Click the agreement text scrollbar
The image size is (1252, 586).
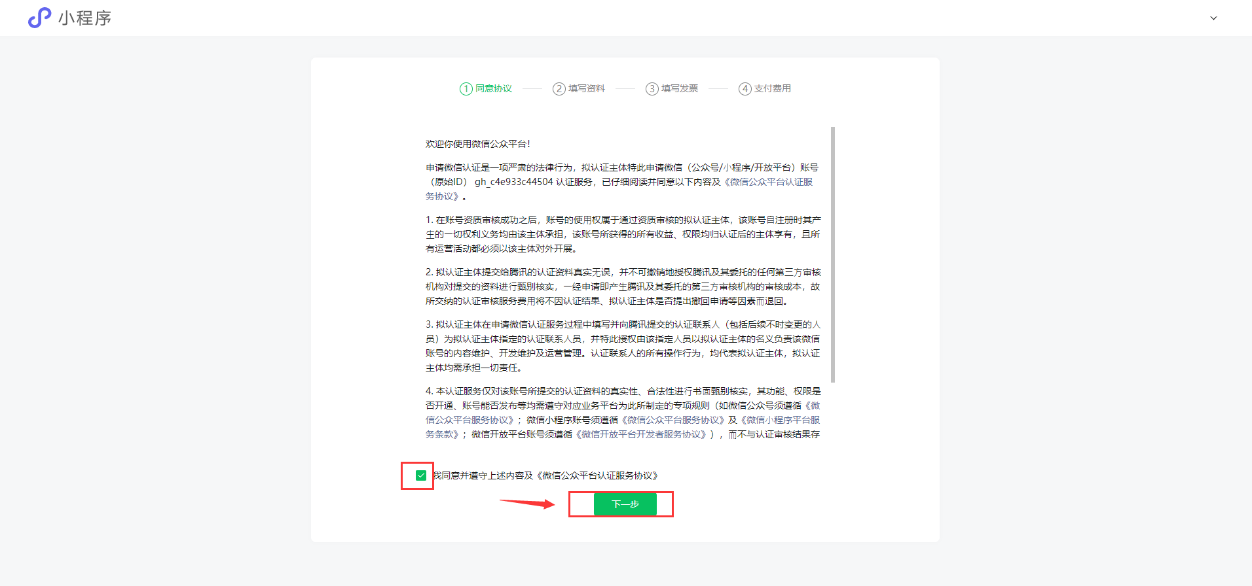tap(833, 255)
